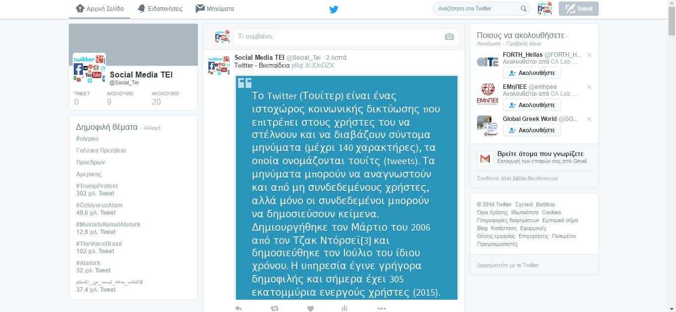Screen dimensions: 676x312
Task: Click the camera icon in compose box
Action: click(449, 37)
